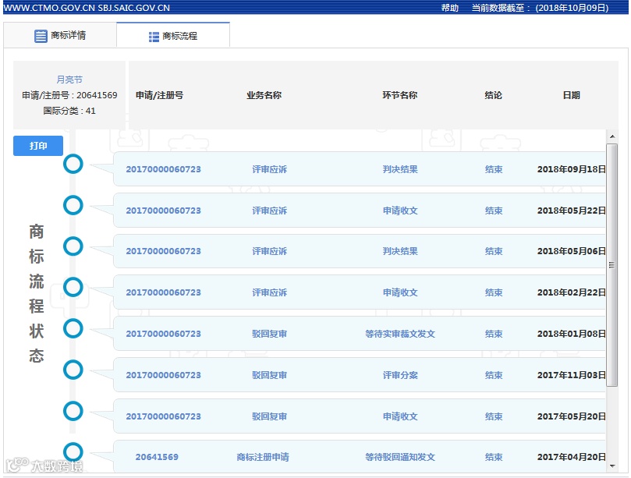Click 评审分案 stage text
This screenshot has height=478, width=631.
point(400,375)
